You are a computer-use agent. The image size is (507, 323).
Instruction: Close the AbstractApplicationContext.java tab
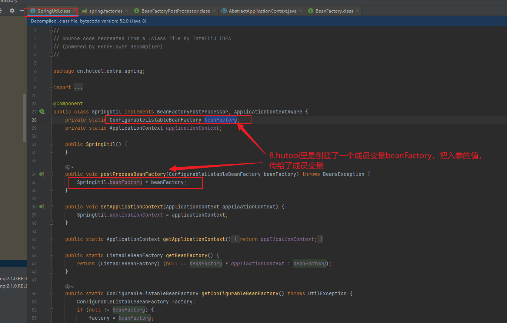tap(301, 11)
